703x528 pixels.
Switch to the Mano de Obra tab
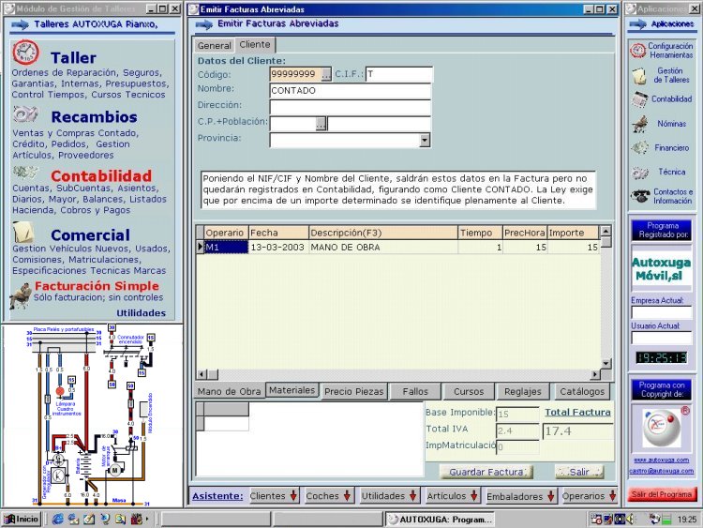[x=229, y=391]
